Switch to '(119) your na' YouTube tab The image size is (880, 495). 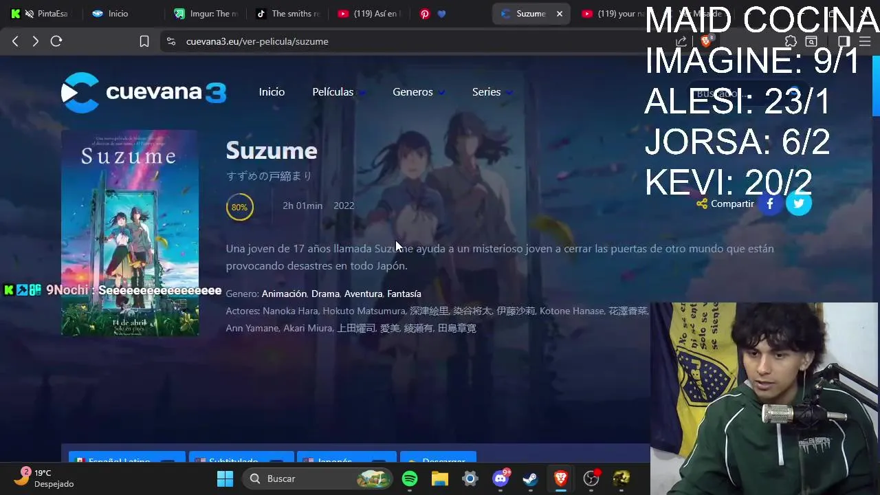pos(612,13)
